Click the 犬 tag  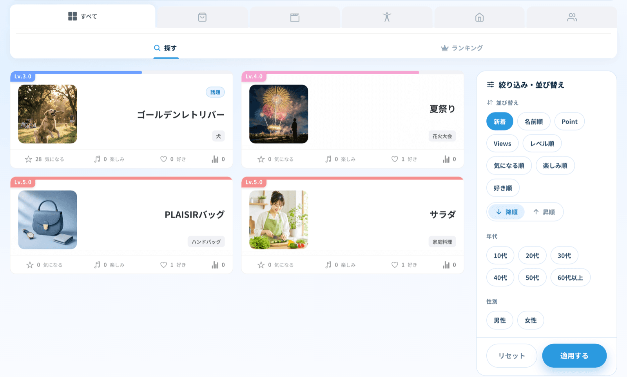pyautogui.click(x=218, y=136)
